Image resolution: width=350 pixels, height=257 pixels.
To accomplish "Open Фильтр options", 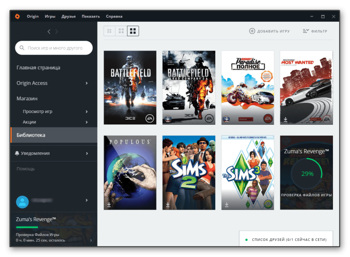I will pos(315,31).
